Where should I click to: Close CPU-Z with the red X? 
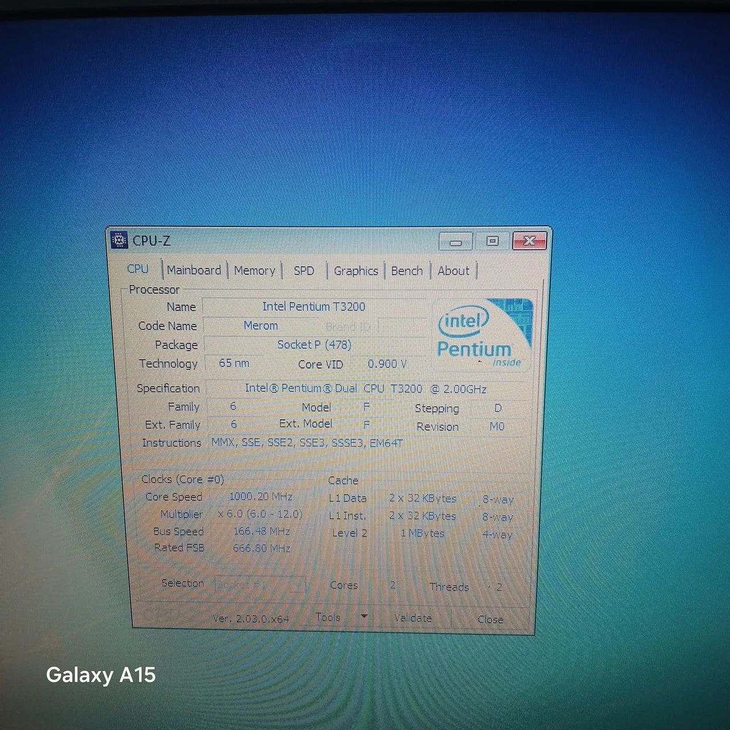tap(530, 241)
